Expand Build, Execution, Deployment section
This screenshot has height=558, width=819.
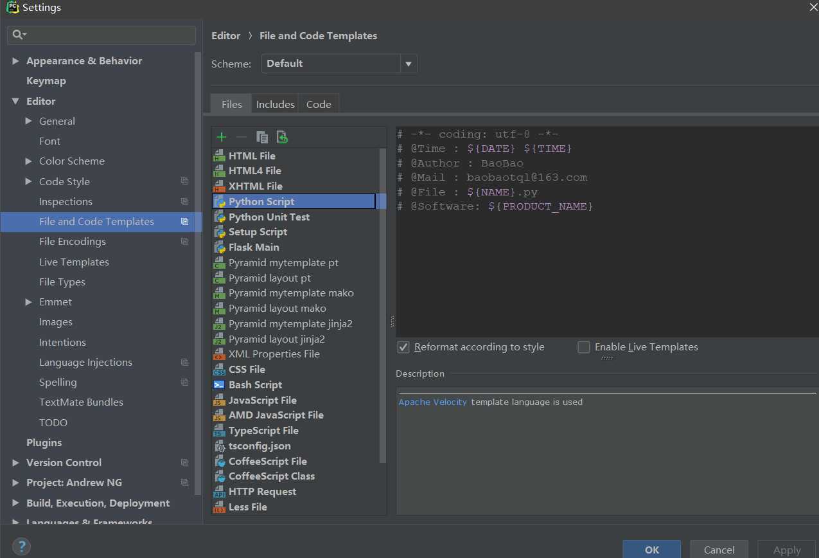click(16, 503)
